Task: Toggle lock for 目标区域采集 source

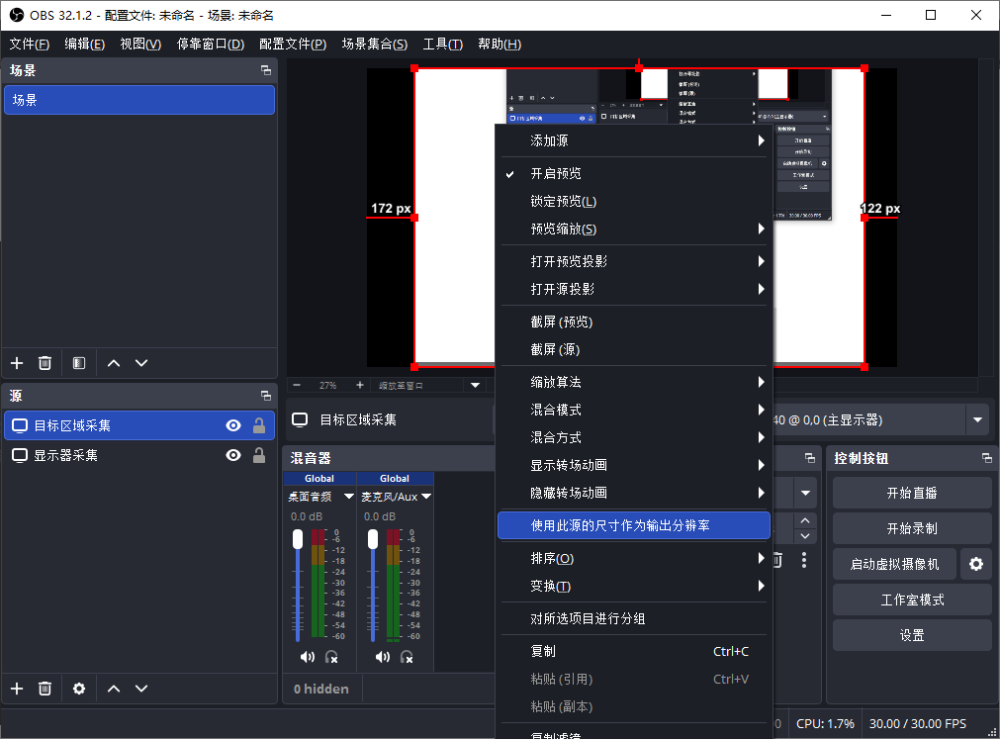Action: [x=259, y=425]
